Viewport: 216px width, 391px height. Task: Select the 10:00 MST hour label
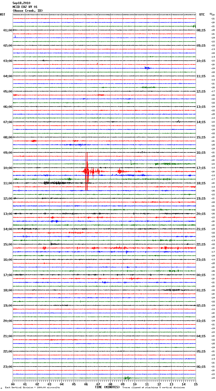point(8,168)
